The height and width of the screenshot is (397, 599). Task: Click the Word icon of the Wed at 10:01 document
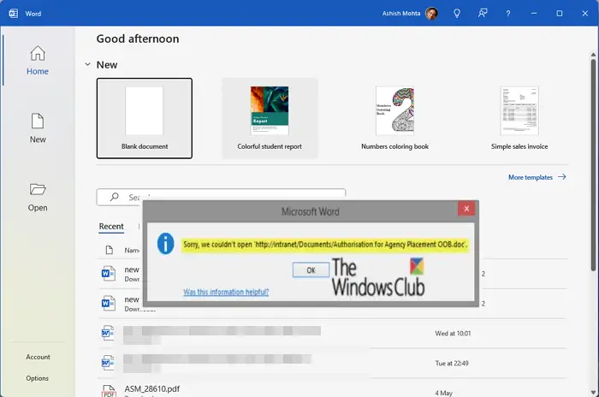click(108, 333)
